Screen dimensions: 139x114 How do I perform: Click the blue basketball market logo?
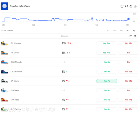tap(4, 6)
